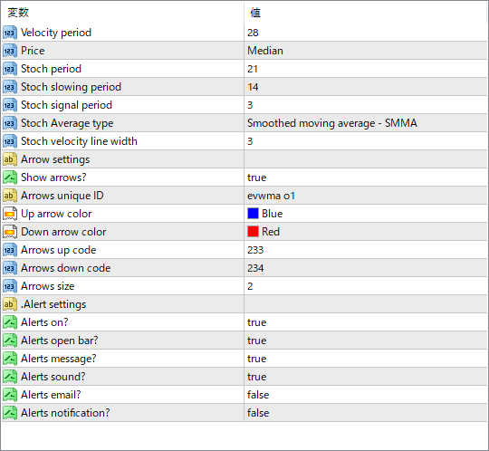This screenshot has width=489, height=451.
Task: Open the Price dropdown showing Median
Action: point(366,51)
